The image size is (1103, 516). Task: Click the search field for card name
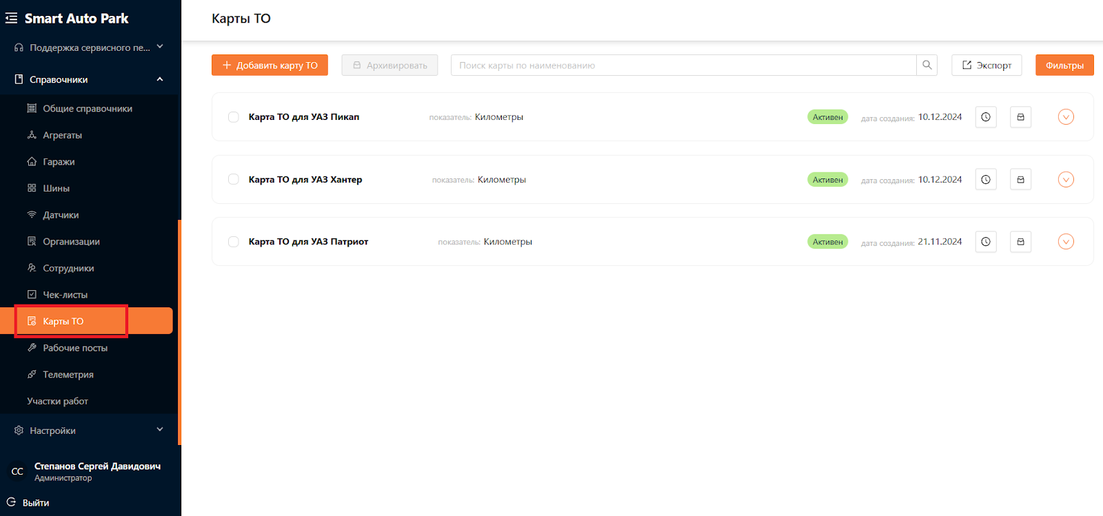pyautogui.click(x=682, y=65)
